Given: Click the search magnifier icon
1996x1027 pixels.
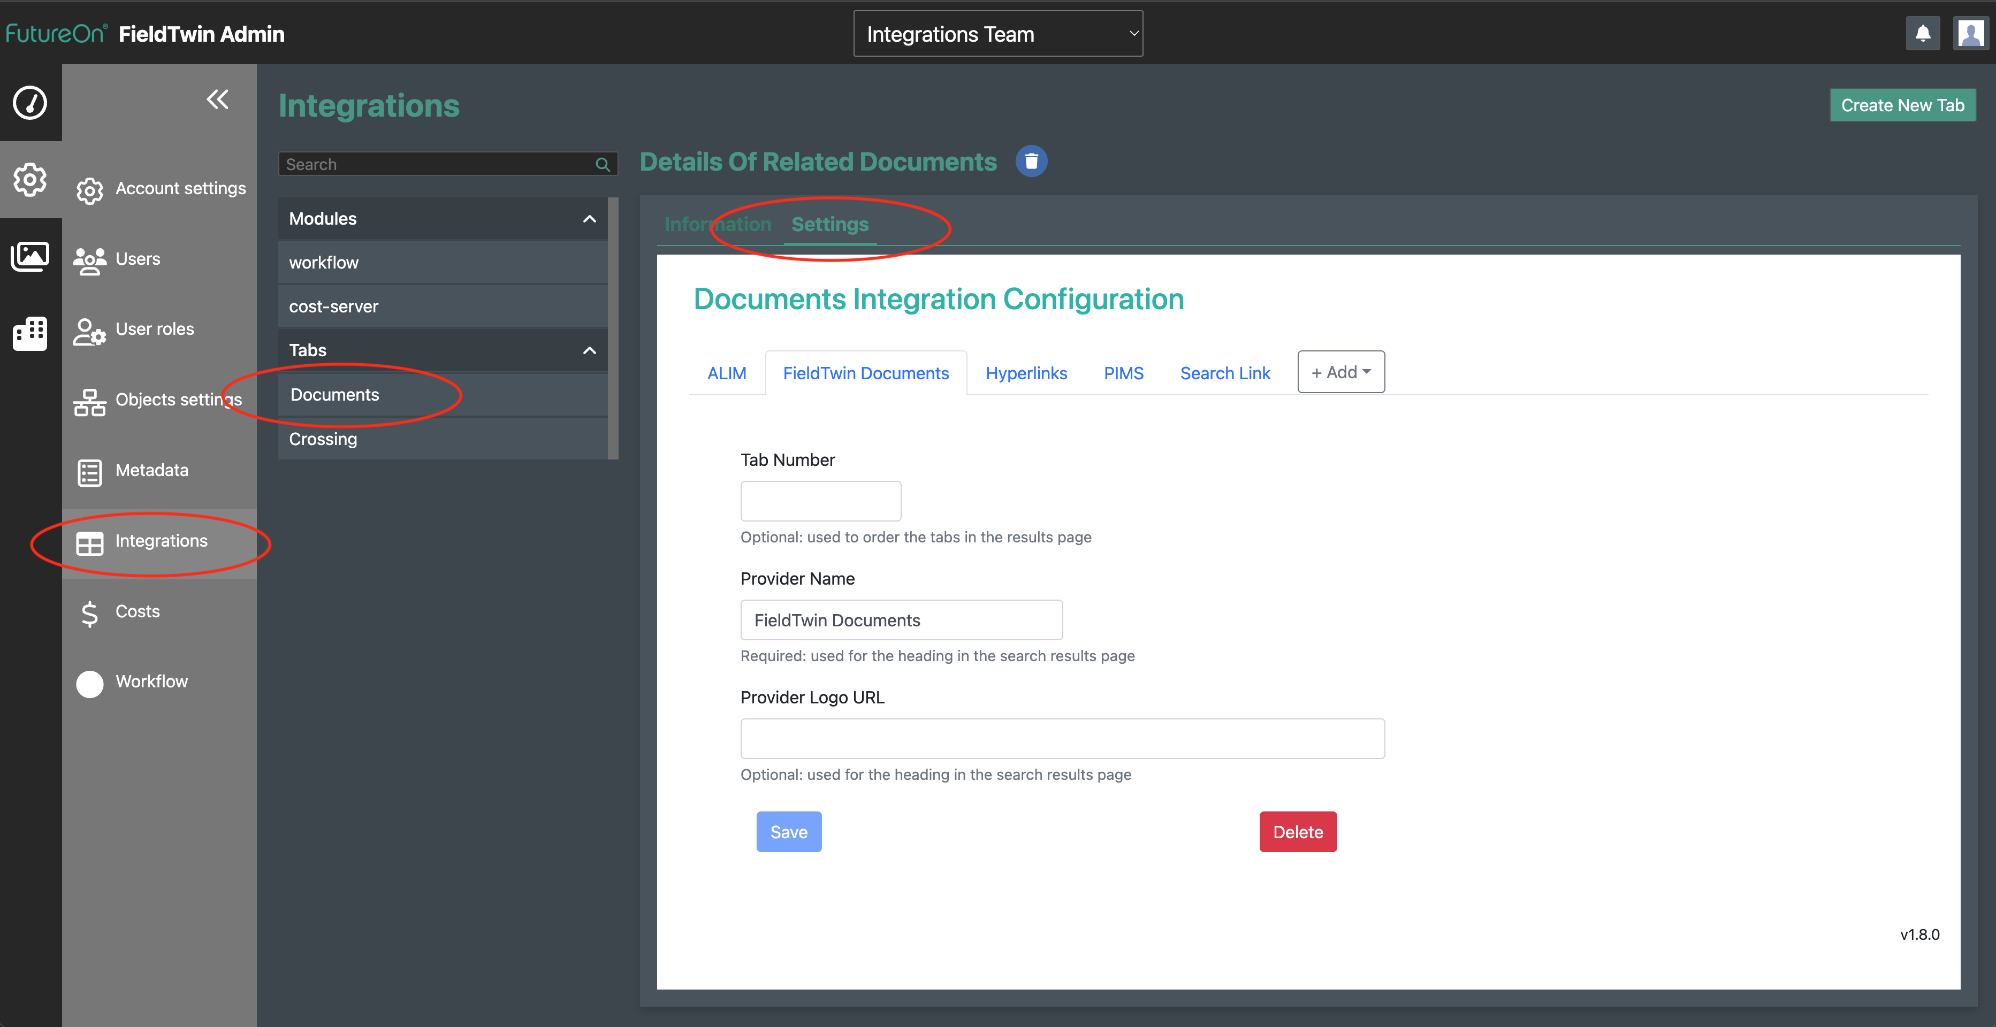Looking at the screenshot, I should [602, 164].
